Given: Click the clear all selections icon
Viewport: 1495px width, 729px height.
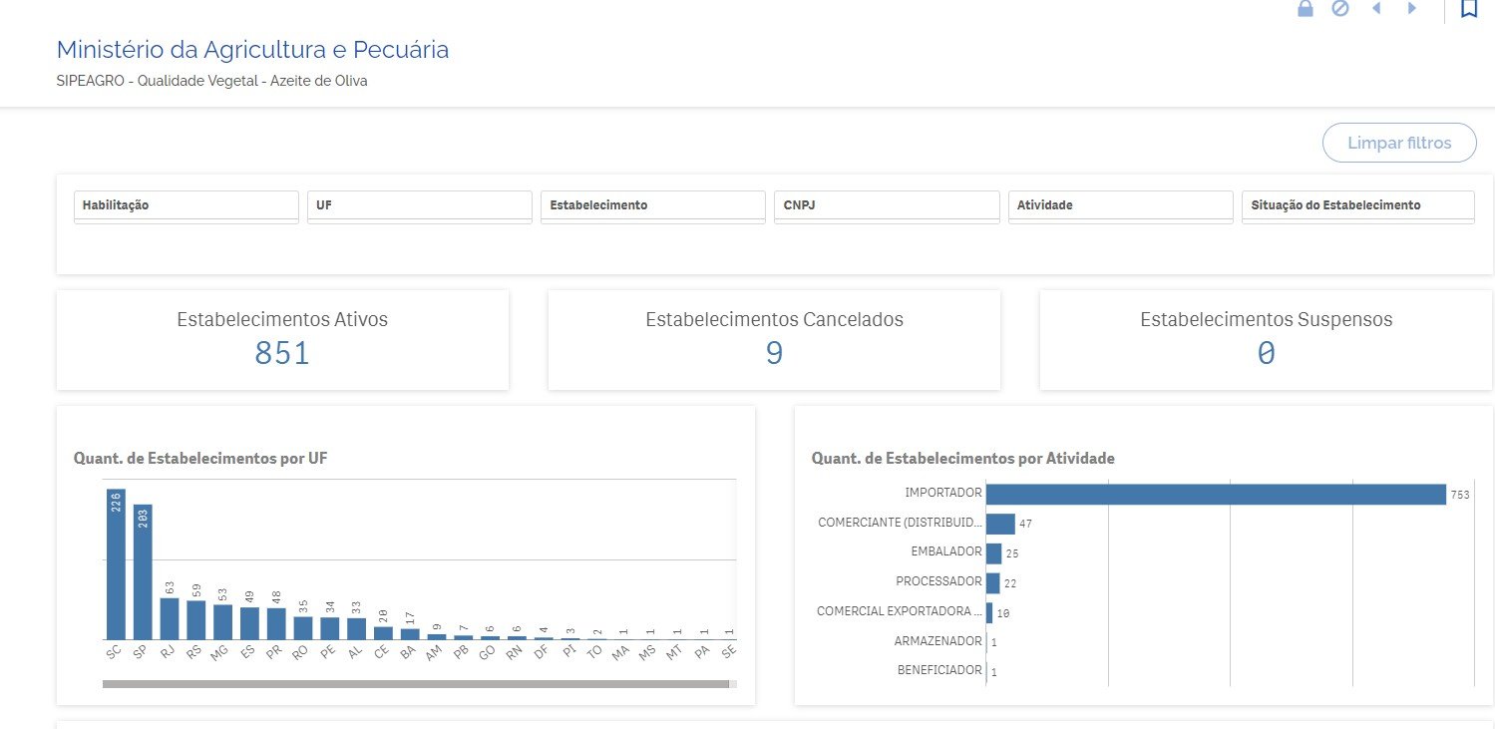Looking at the screenshot, I should (1340, 9).
